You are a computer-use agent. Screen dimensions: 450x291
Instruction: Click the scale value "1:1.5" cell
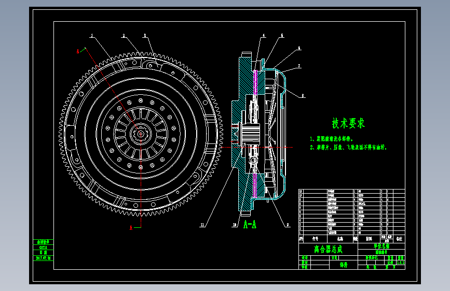tap(401, 263)
